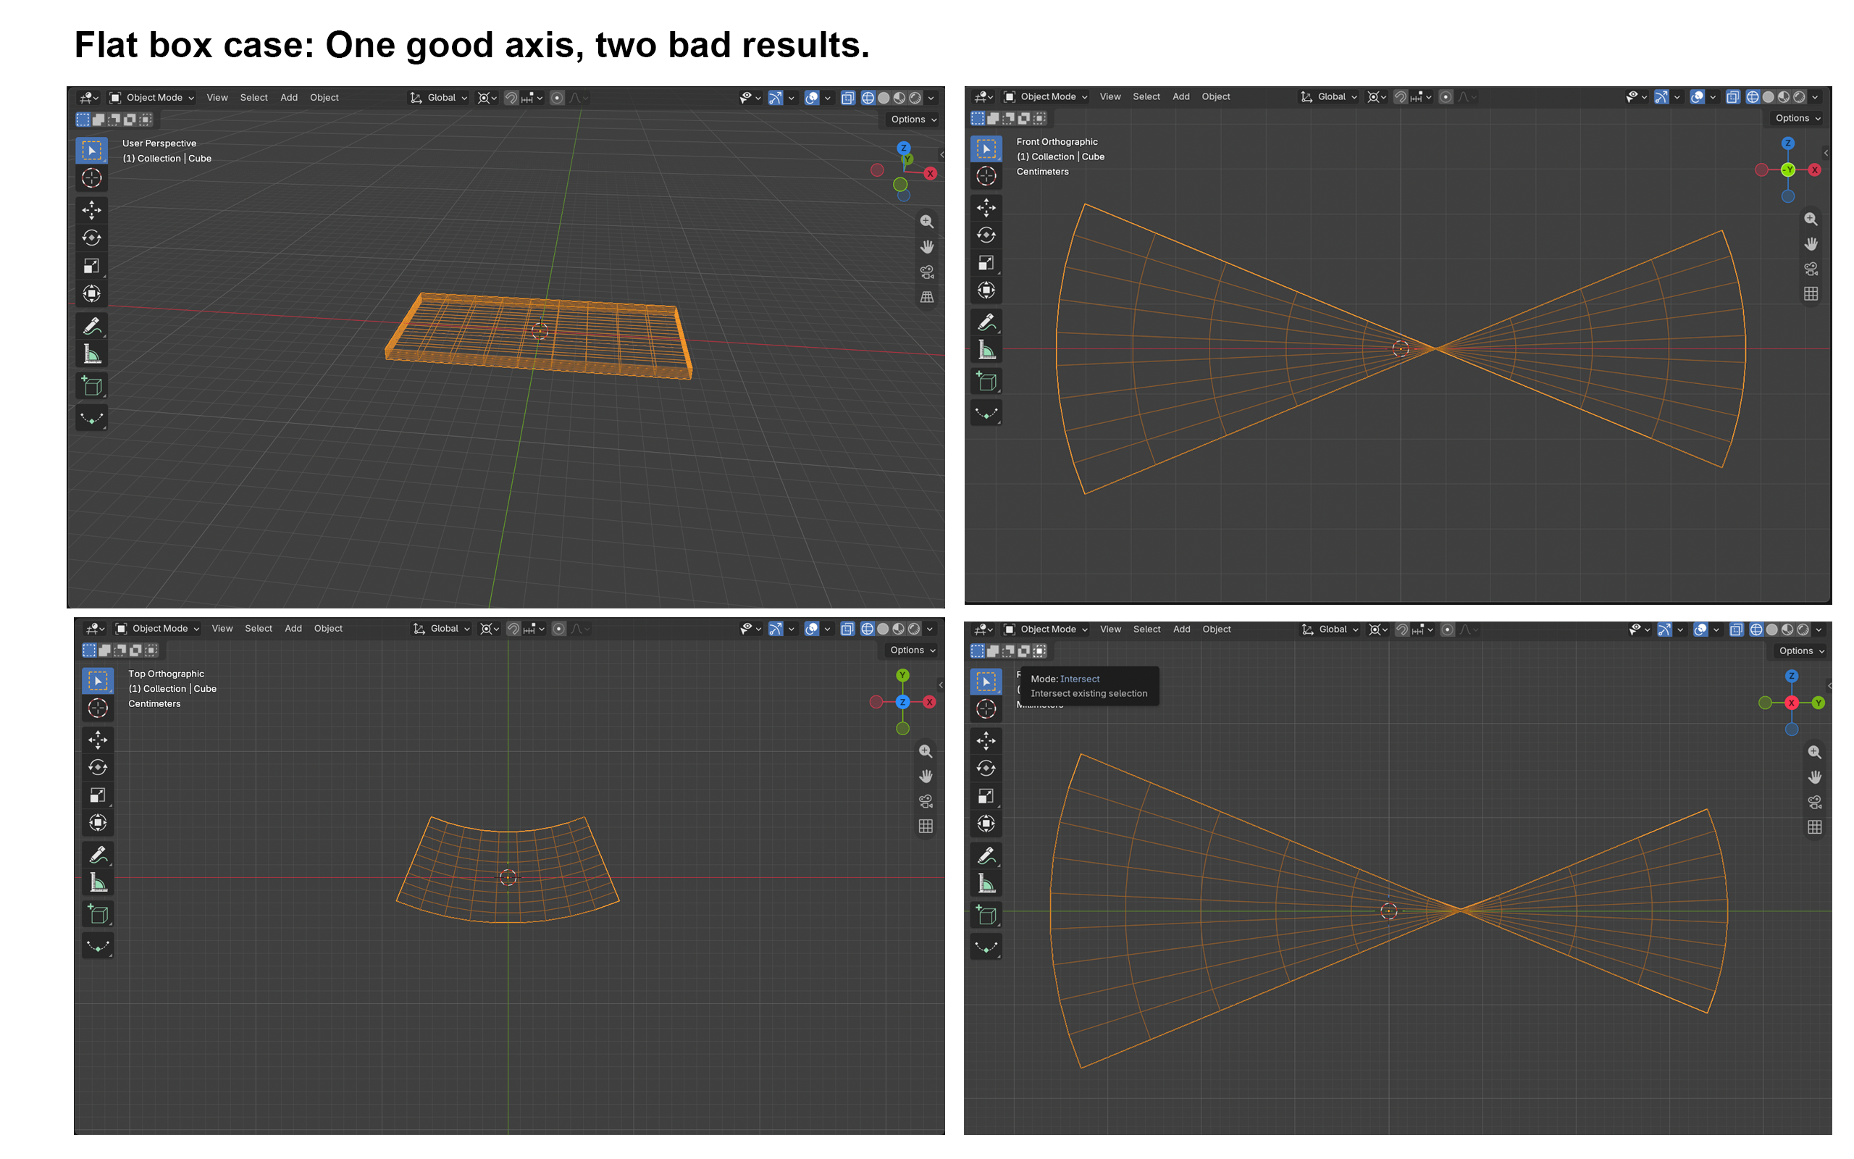Open Global orientation dropdown in Front Orthographic viewport
This screenshot has height=1159, width=1854.
pos(1328,96)
